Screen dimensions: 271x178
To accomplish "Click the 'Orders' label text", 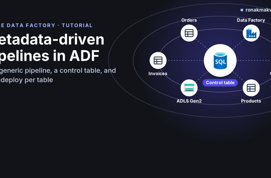I will pyautogui.click(x=189, y=20).
